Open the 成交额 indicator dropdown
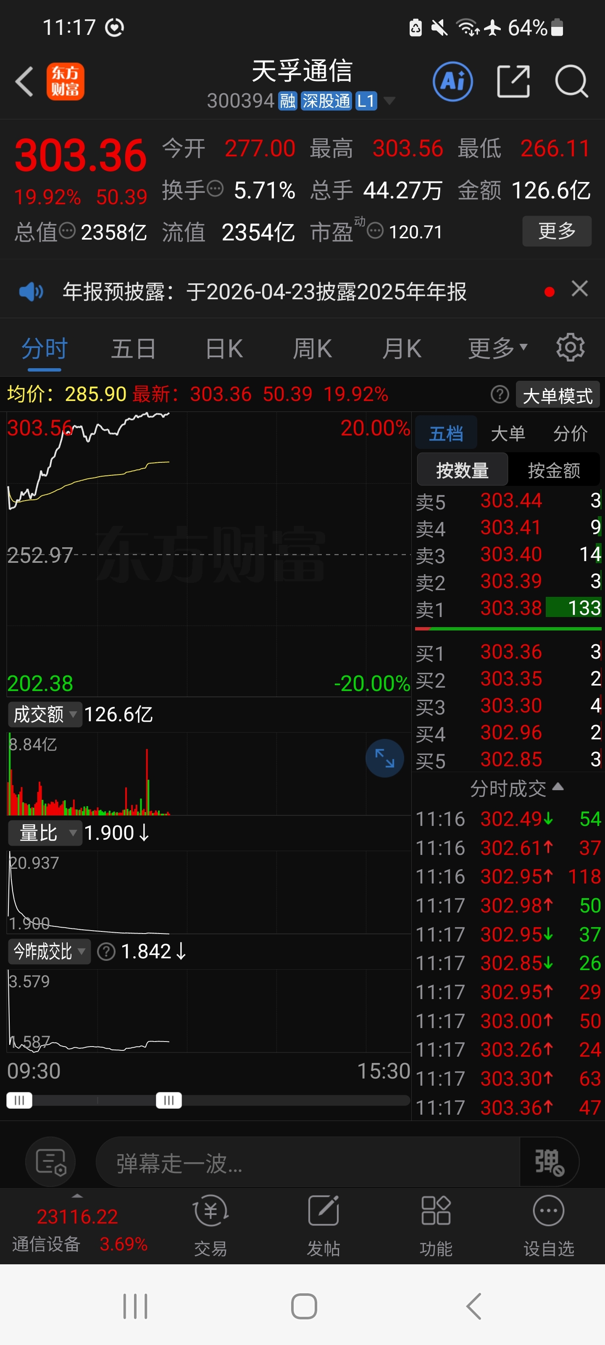This screenshot has height=1345, width=605. (x=45, y=714)
